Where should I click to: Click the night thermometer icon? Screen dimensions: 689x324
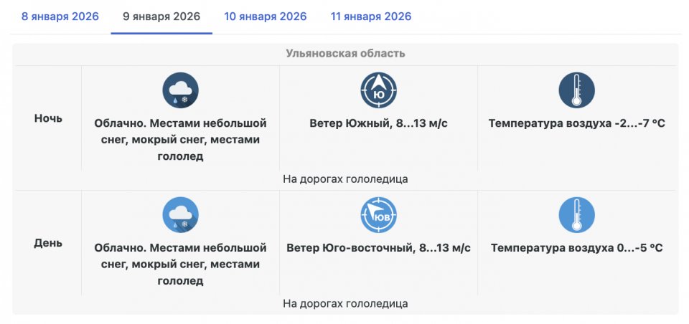[x=576, y=90]
